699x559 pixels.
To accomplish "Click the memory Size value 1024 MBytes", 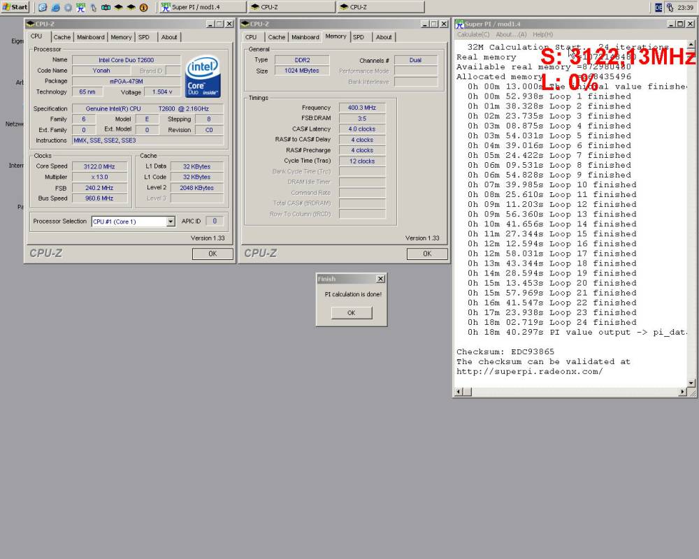I will 302,71.
